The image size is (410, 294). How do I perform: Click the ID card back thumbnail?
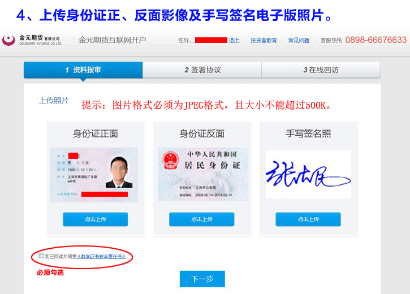pos(203,174)
